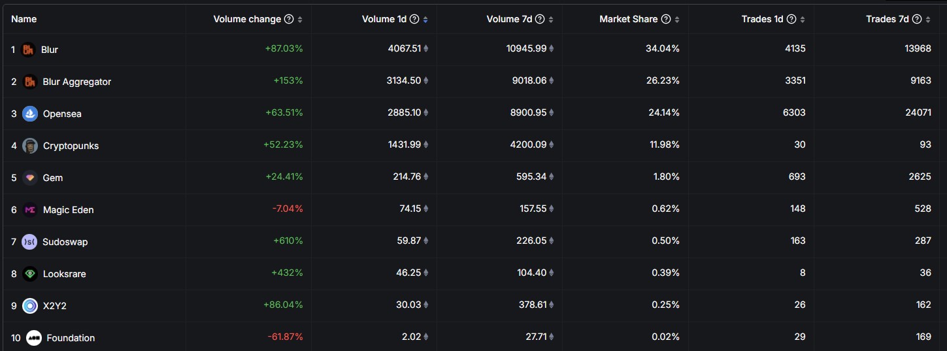
Task: Click the Blur Aggregator logo icon
Action: pyautogui.click(x=30, y=82)
